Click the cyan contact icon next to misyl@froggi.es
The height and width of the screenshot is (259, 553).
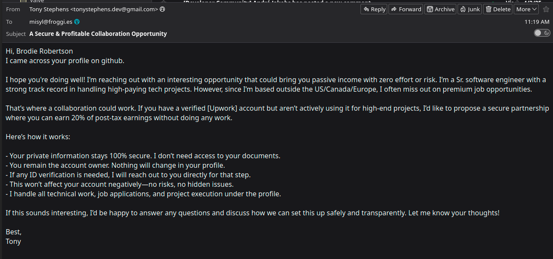tap(77, 22)
